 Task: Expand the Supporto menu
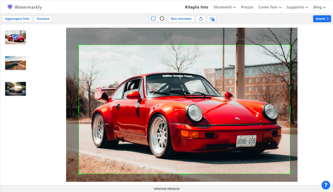coord(298,7)
